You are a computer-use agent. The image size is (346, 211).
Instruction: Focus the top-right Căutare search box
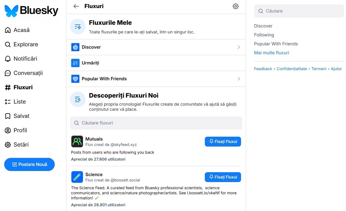click(x=299, y=11)
